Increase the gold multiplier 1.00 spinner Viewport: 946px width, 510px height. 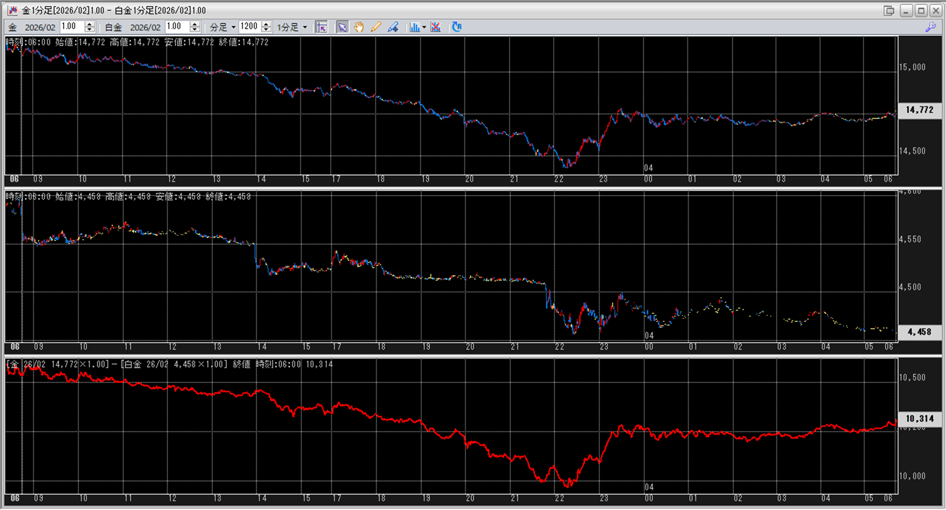89,24
